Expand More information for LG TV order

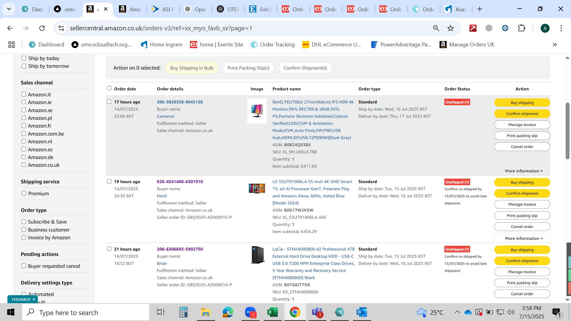pyautogui.click(x=522, y=238)
